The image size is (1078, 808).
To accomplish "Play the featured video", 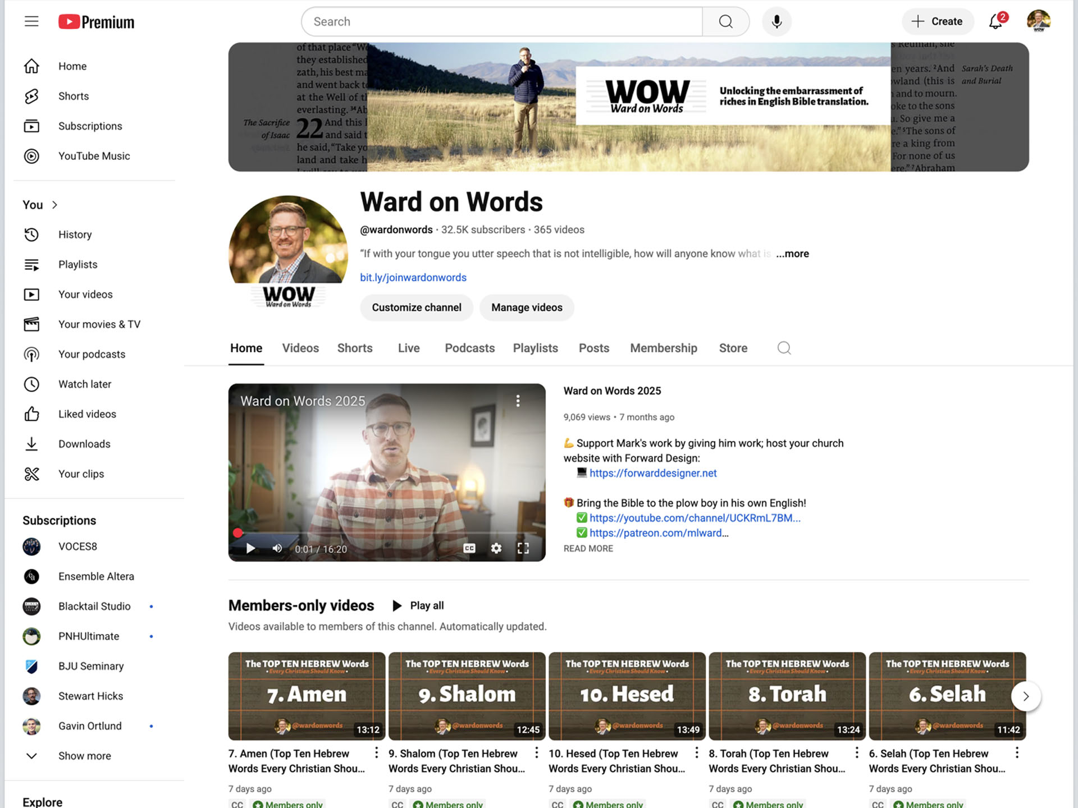I will coord(250,548).
